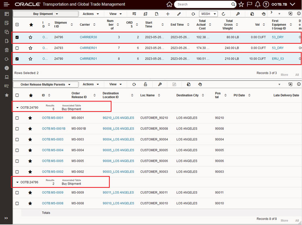Select the shipment 24793 row checkbox
Screen dimensions: 302x225
17,48
